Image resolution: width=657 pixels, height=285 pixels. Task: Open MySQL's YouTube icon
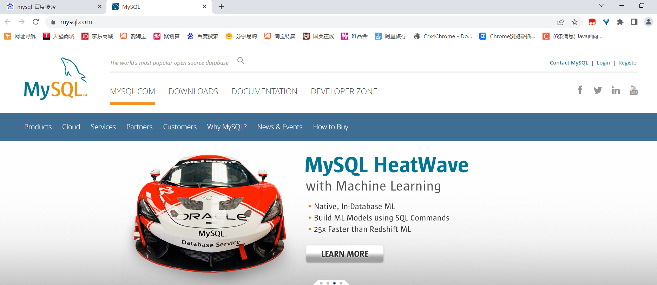click(x=633, y=90)
